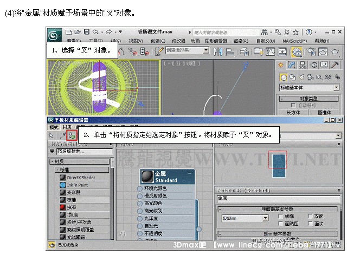The height and width of the screenshot is (254, 347).
Task: Open the Motion panel wheel icon
Action: pyautogui.click(x=314, y=65)
